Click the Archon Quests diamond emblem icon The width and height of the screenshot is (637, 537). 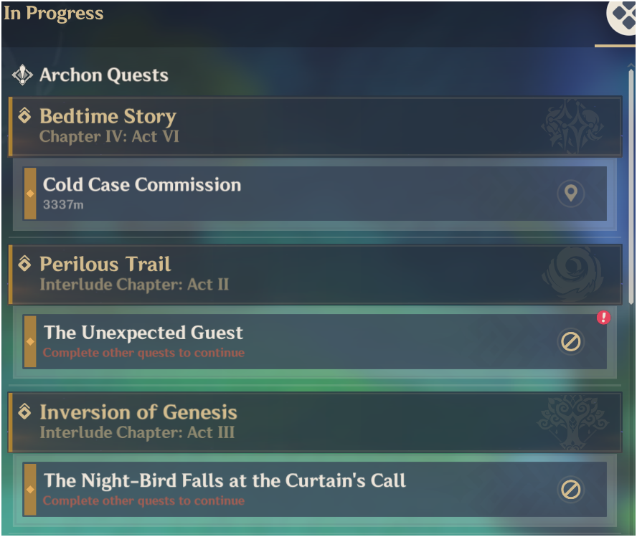click(x=22, y=75)
